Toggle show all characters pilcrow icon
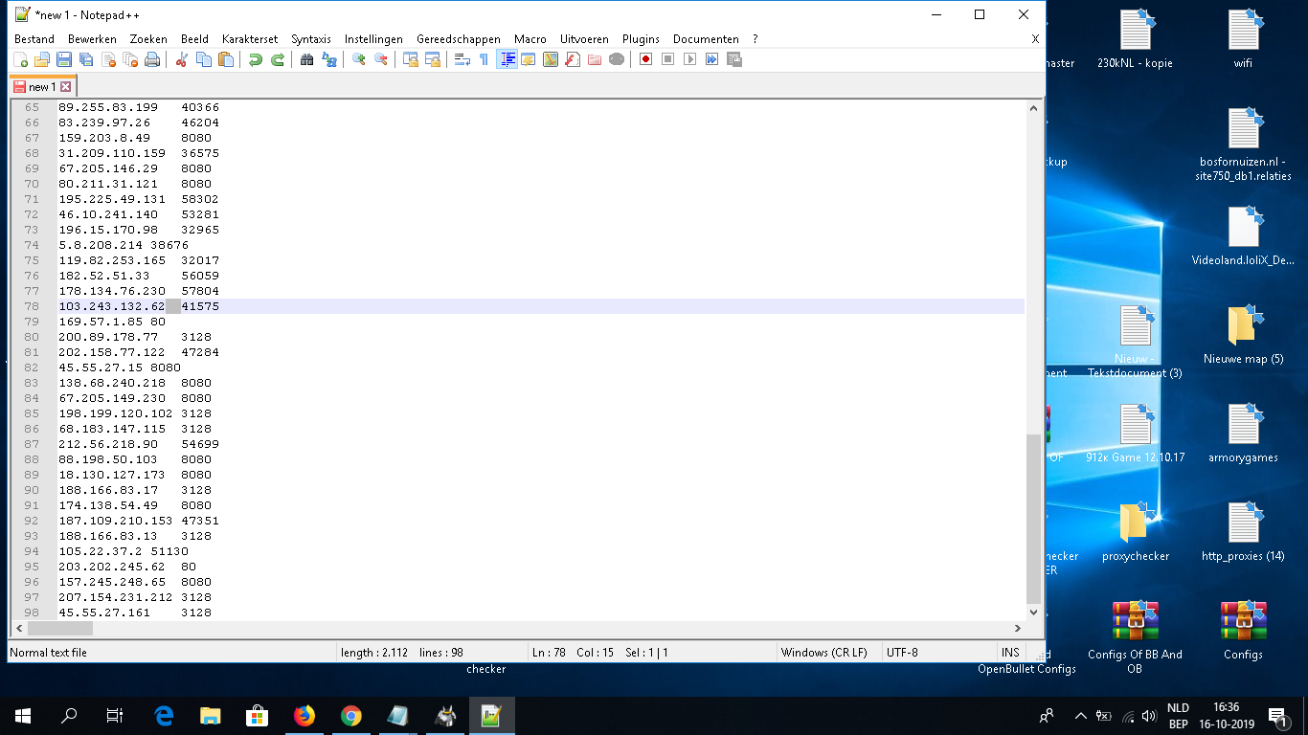 pyautogui.click(x=484, y=59)
